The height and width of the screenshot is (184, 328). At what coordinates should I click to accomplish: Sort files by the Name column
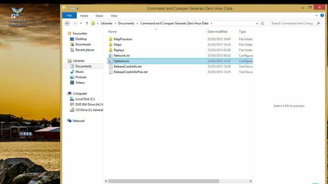pos(112,32)
